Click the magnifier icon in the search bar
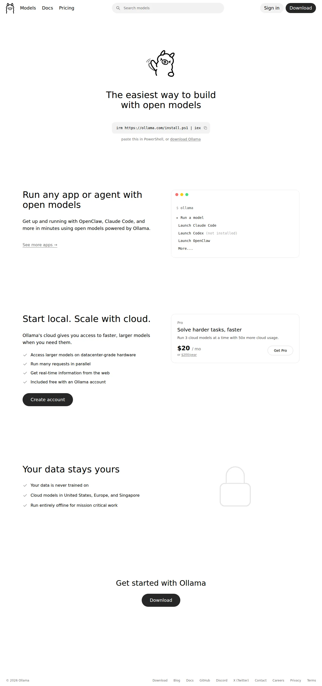 118,8
